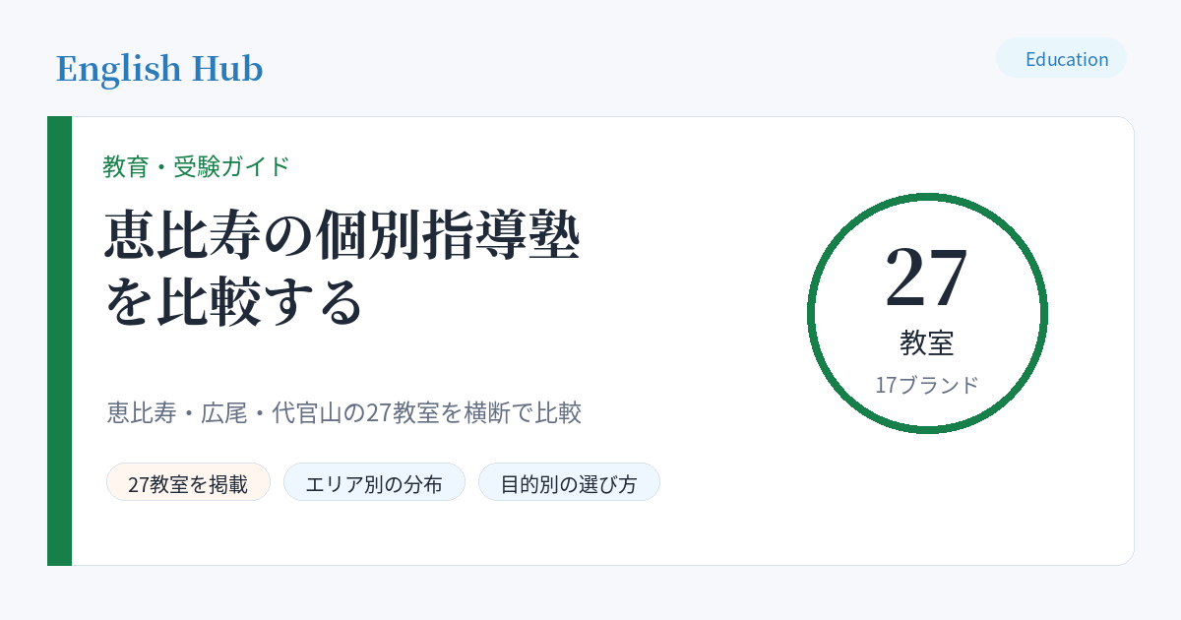Select the 27教室を掲載 tag pill
Viewport: 1181px width, 620px height.
tap(188, 482)
